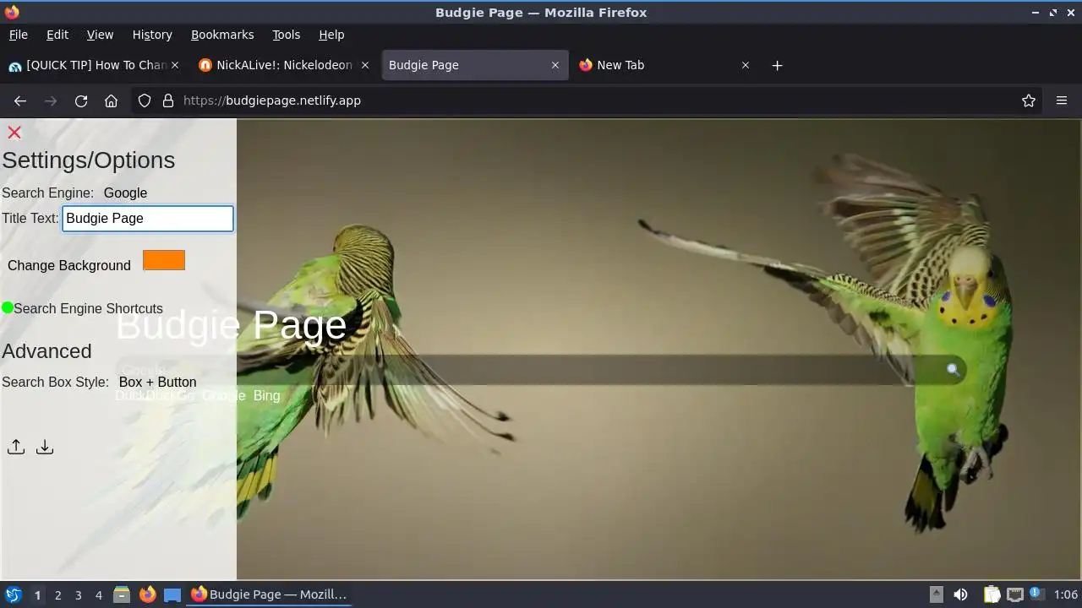This screenshot has height=608, width=1082.
Task: Open the Search Box Style dropdown
Action: 158,382
